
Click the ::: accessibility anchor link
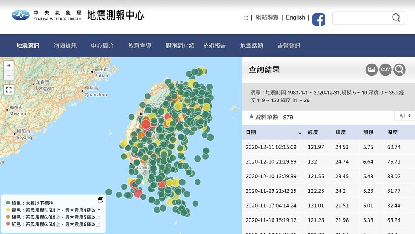(x=246, y=18)
